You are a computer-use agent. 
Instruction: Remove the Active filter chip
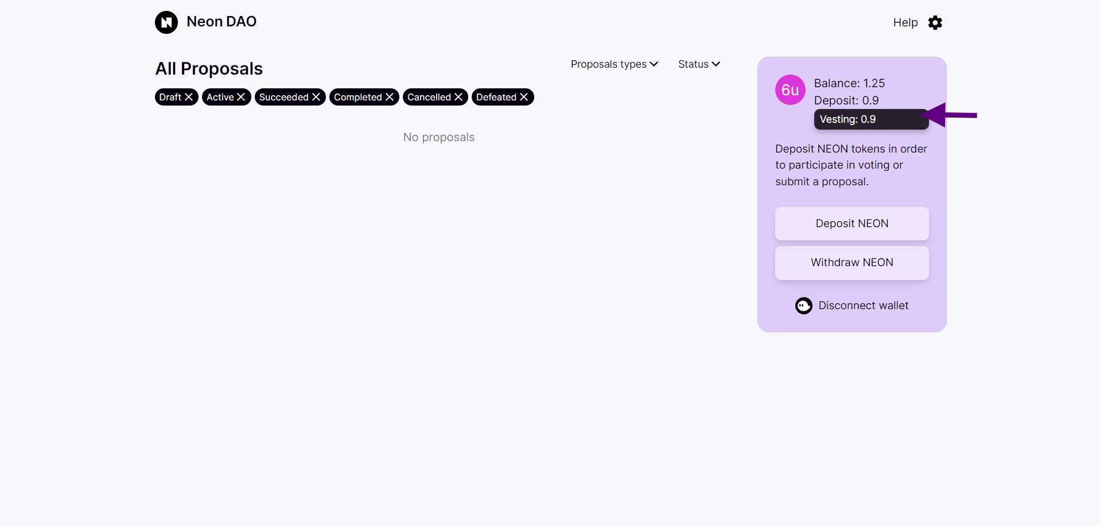pos(241,97)
